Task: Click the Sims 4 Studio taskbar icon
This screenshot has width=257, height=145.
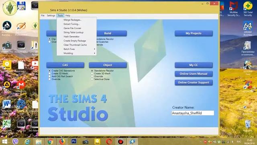Action: click(132, 141)
